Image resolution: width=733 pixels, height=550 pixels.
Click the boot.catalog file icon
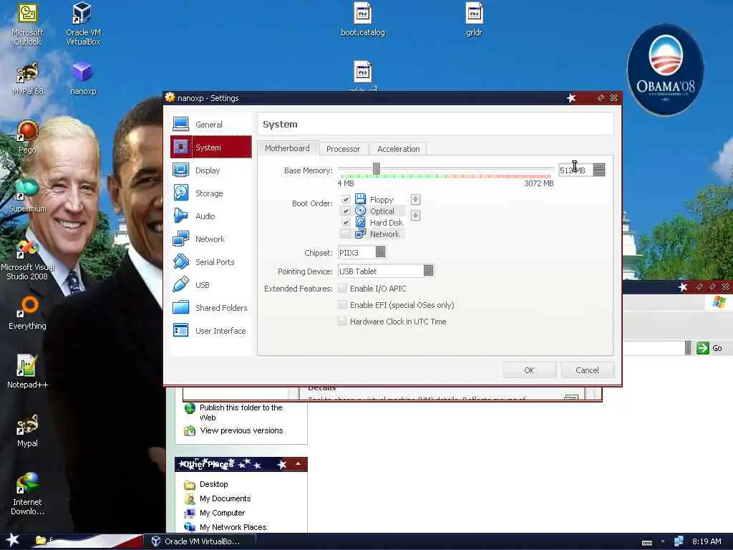pyautogui.click(x=363, y=19)
